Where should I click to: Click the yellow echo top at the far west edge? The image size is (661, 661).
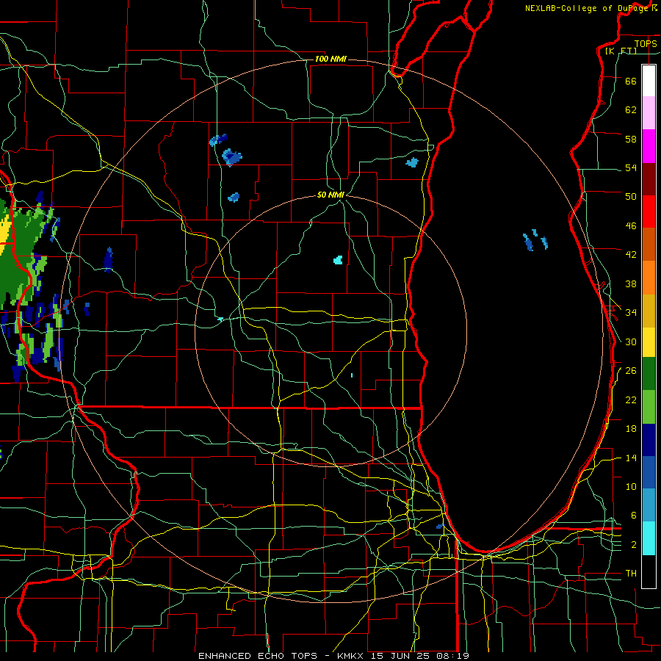pyautogui.click(x=4, y=233)
